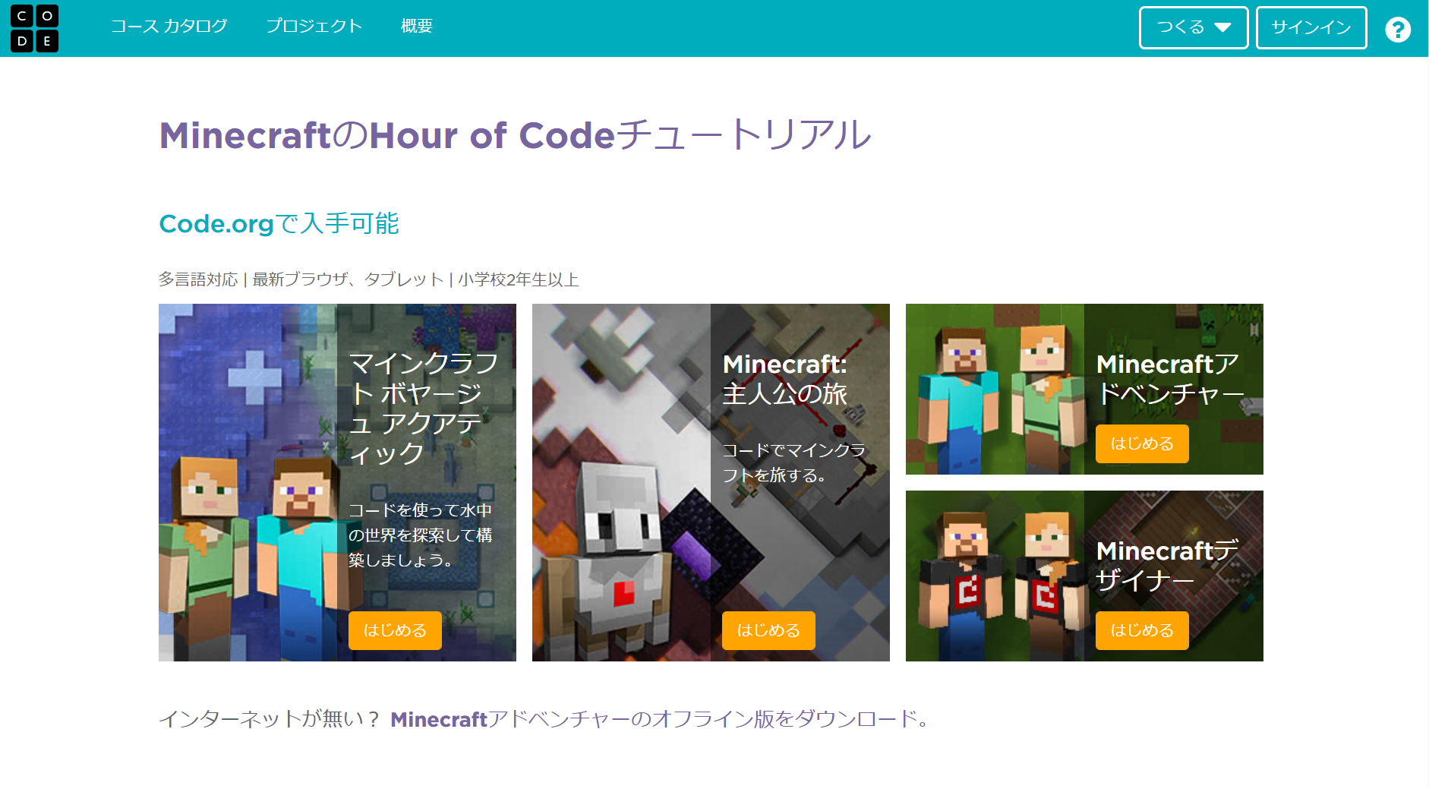
Task: Click the Code.org logo icon
Action: point(35,28)
